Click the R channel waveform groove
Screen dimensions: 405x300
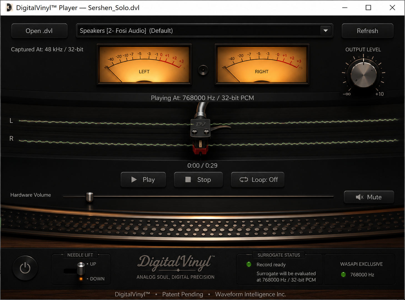[x=208, y=142]
